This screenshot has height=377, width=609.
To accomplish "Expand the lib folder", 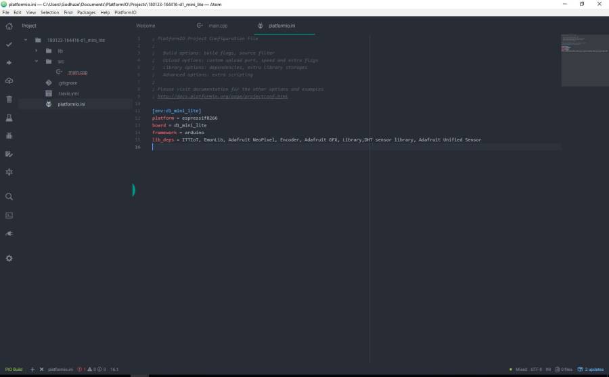I will click(x=37, y=51).
